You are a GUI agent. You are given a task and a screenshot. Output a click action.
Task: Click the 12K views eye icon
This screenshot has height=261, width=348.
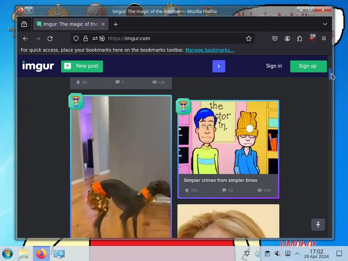click(155, 82)
